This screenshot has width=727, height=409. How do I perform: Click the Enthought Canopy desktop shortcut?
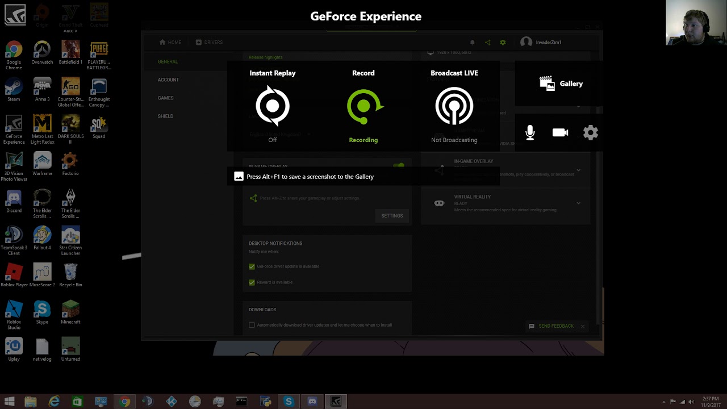[x=99, y=92]
